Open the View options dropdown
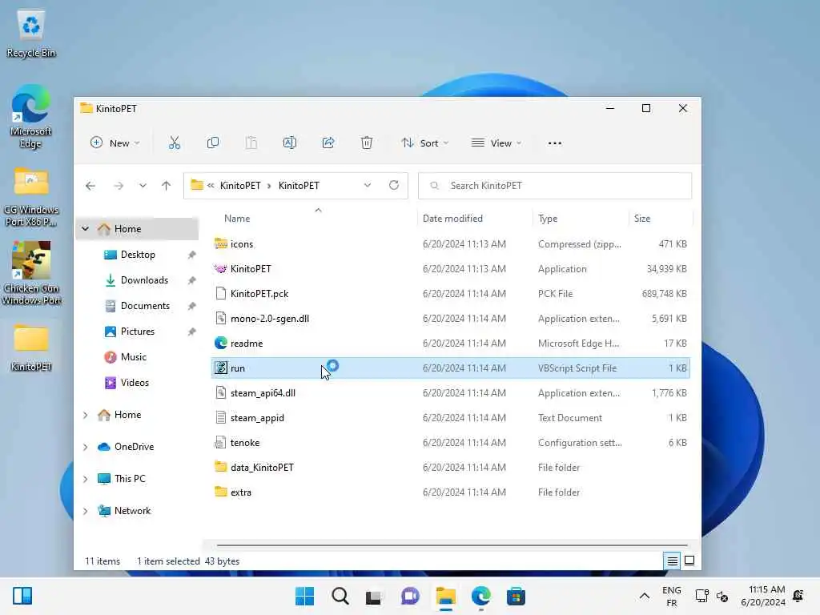The height and width of the screenshot is (615, 820). tap(496, 143)
